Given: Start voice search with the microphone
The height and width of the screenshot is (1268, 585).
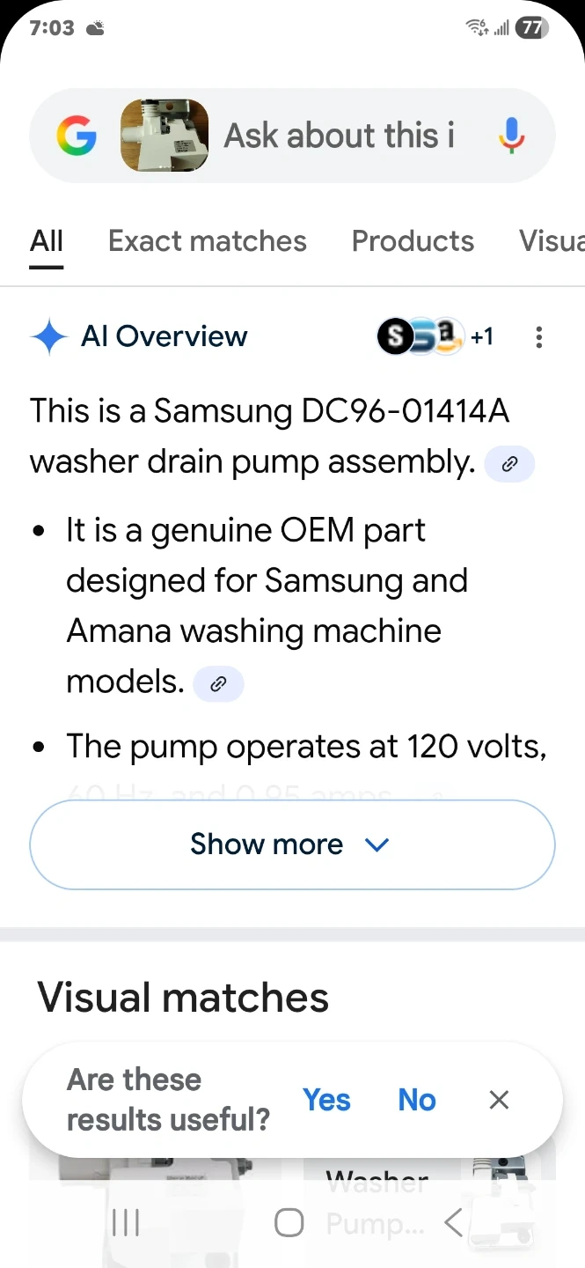Looking at the screenshot, I should click(x=511, y=136).
